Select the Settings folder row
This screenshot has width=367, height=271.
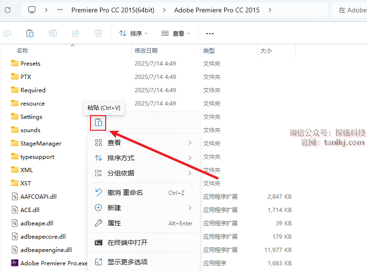31,116
